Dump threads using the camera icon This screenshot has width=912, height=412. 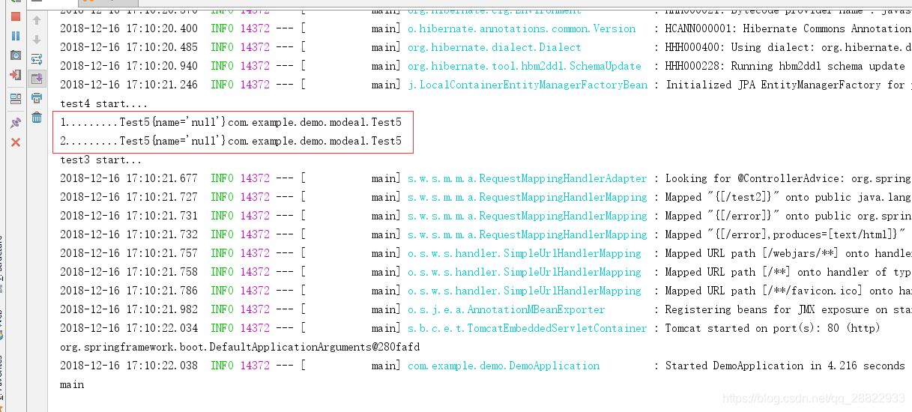[x=16, y=55]
